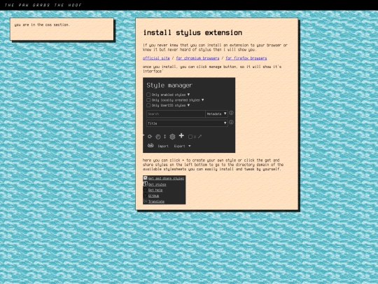Open arrow dropdown after Only UserCSS styles
378x284 pixels.
pos(188,105)
